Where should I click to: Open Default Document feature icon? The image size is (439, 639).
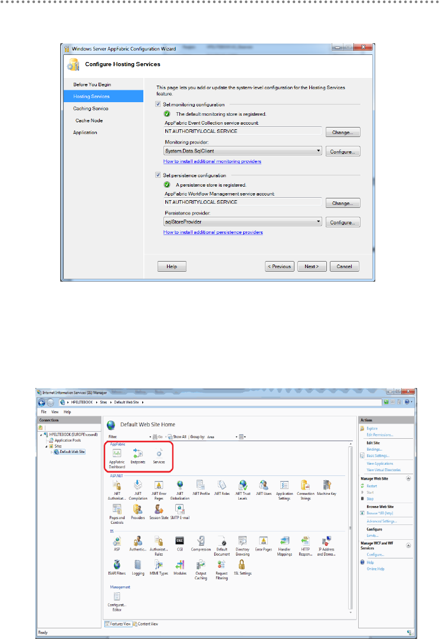222,546
